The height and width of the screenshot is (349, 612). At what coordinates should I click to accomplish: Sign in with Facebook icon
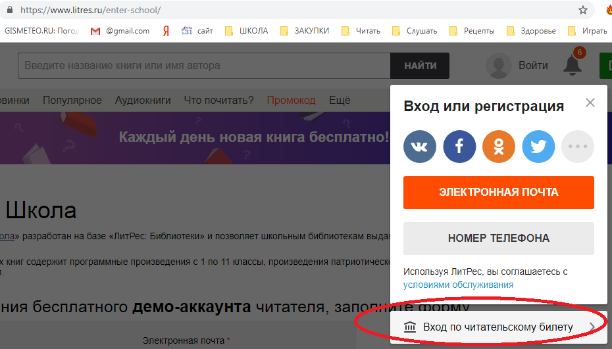[x=459, y=147]
